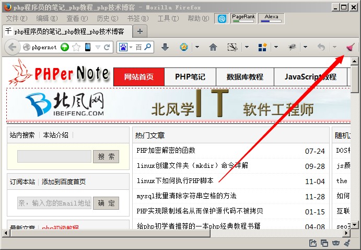361x250 pixels.
Task: Click 添加到百度首页 link
Action: 64,182
